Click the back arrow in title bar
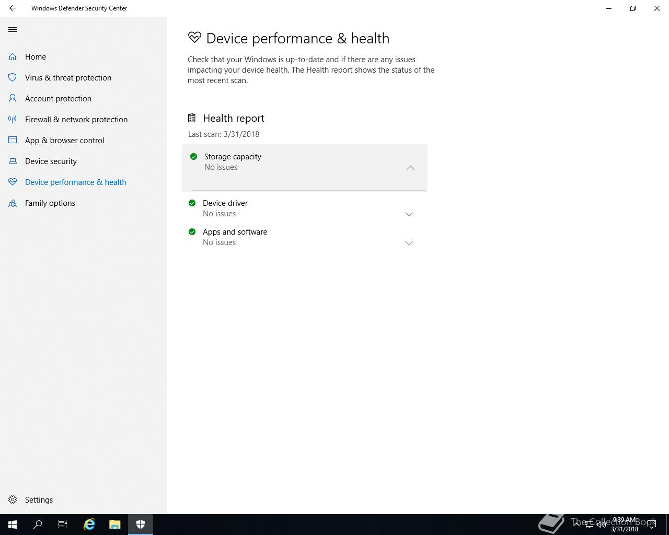This screenshot has height=535, width=669. (13, 8)
